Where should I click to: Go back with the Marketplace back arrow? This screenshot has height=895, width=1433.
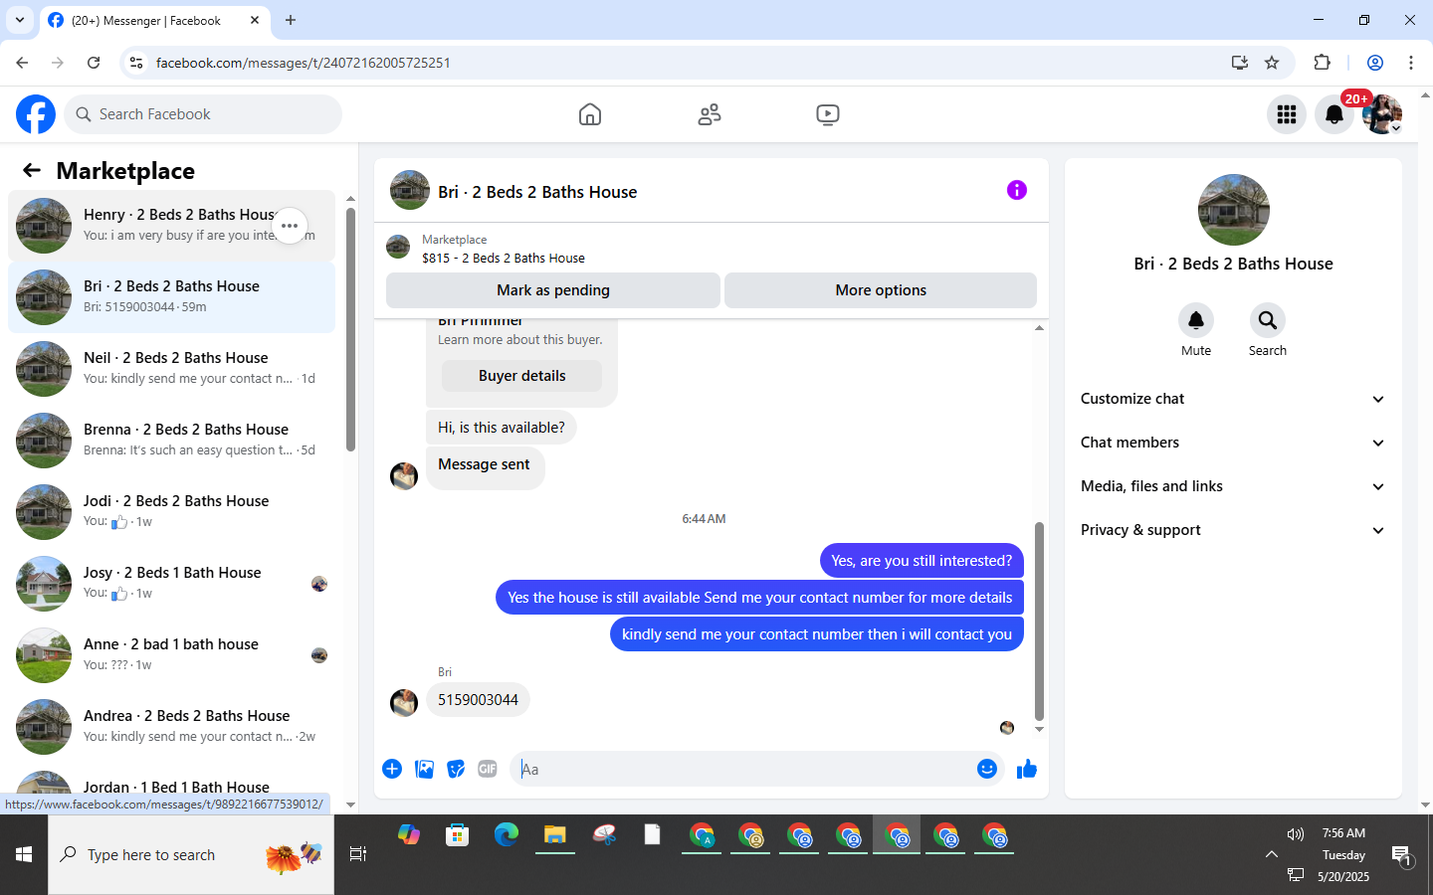tap(32, 170)
